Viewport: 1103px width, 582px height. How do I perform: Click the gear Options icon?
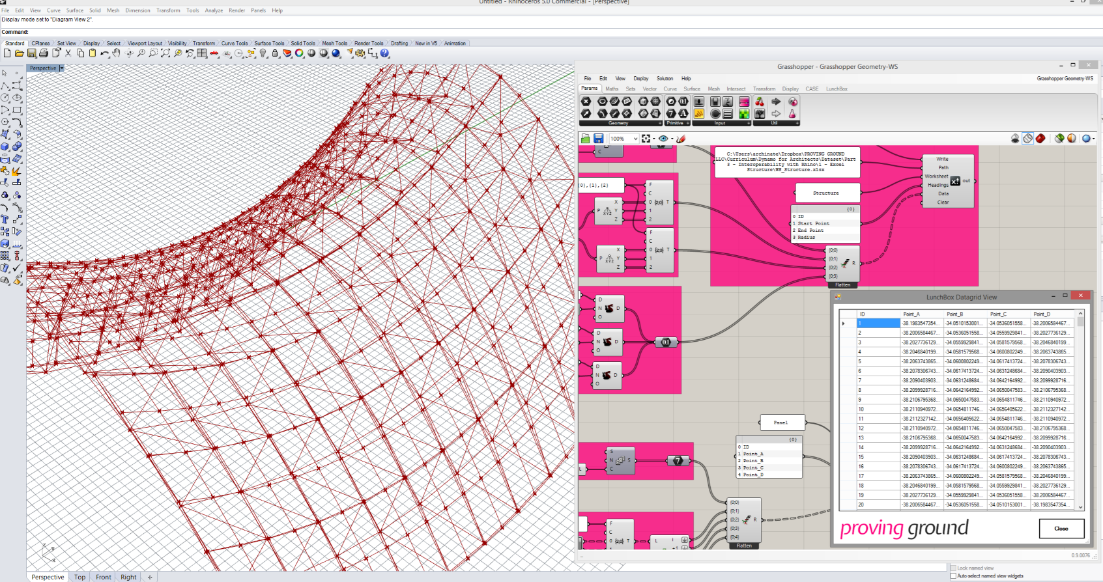coord(360,53)
